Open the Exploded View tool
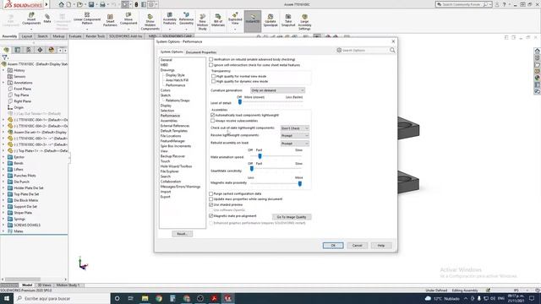 click(x=235, y=19)
